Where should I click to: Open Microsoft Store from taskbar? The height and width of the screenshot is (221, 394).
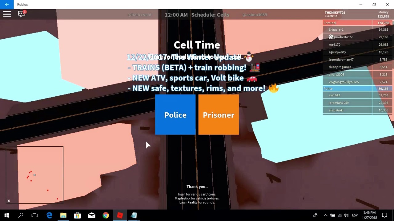78,215
